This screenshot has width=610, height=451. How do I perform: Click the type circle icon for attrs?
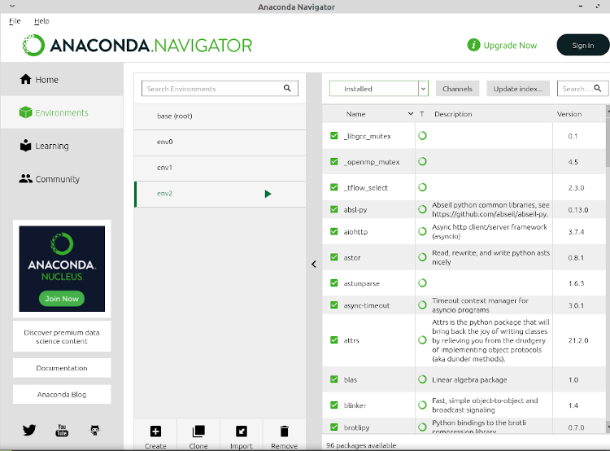[422, 340]
